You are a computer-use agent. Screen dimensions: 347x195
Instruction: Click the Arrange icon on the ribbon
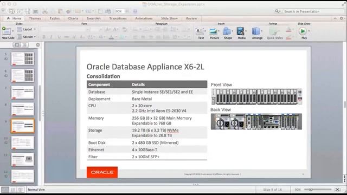[256, 31]
